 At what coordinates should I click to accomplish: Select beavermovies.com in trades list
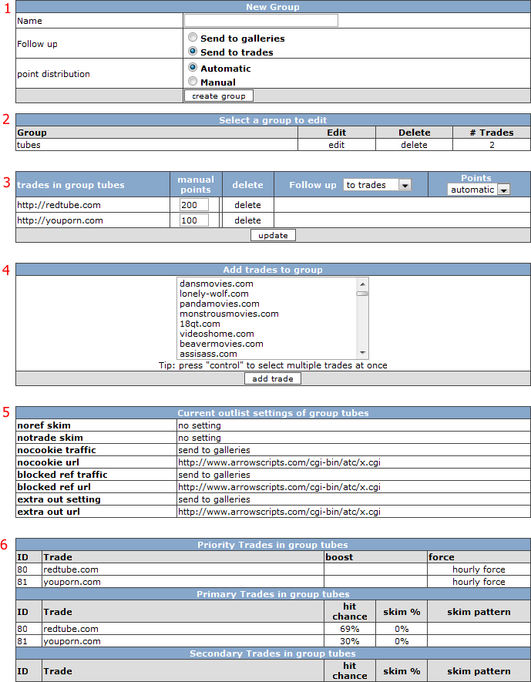pos(221,344)
